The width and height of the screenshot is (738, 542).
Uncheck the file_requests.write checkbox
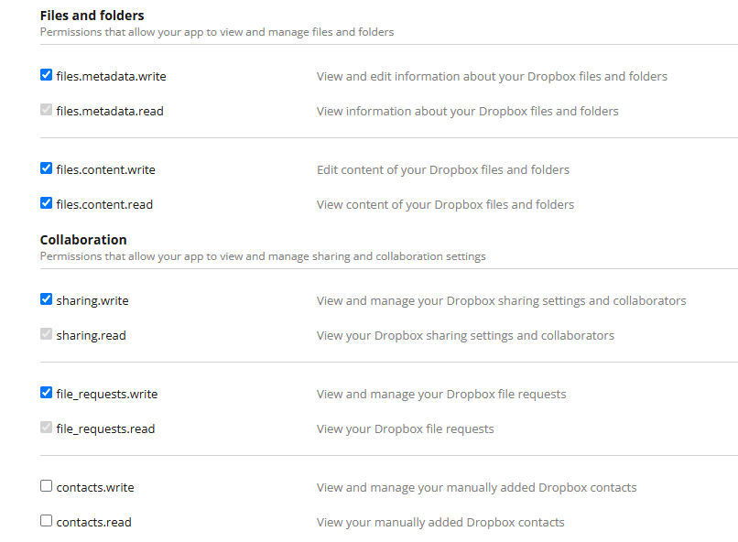pos(47,393)
